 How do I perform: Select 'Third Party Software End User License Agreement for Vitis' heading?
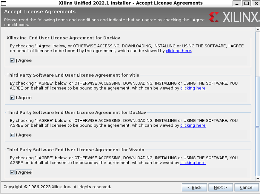point(73,75)
